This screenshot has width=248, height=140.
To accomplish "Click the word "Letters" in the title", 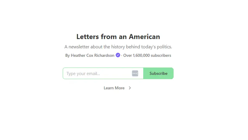I will pos(88,37).
